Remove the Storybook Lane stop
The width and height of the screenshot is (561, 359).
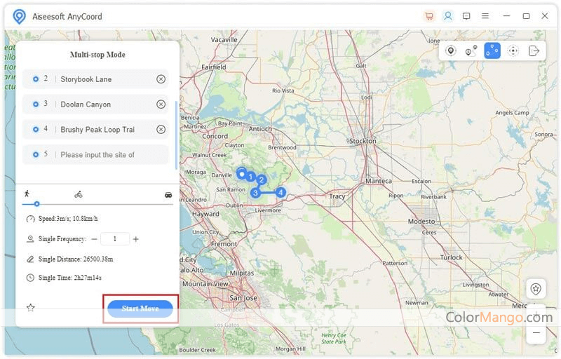pos(161,79)
